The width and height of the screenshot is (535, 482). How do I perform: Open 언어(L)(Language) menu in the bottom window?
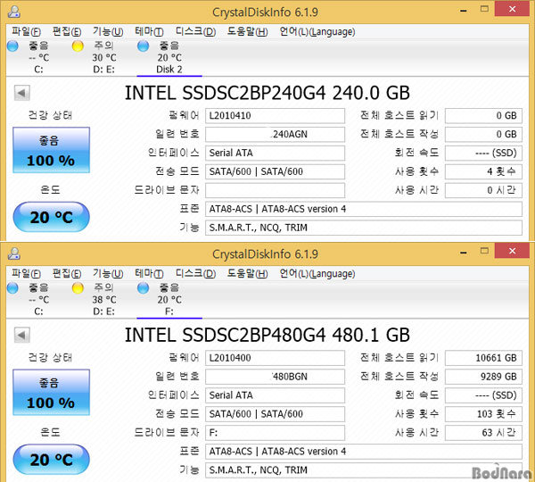tap(317, 274)
